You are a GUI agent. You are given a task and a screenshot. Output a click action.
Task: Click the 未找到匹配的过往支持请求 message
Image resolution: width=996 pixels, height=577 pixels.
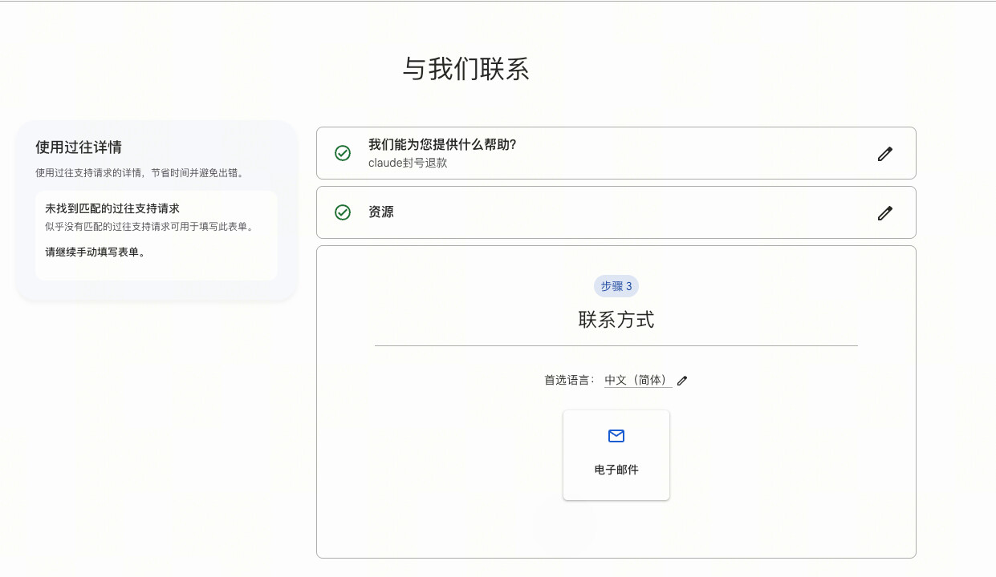coord(112,208)
